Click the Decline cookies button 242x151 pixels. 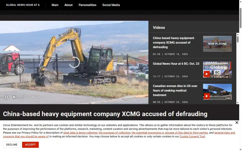point(12,145)
